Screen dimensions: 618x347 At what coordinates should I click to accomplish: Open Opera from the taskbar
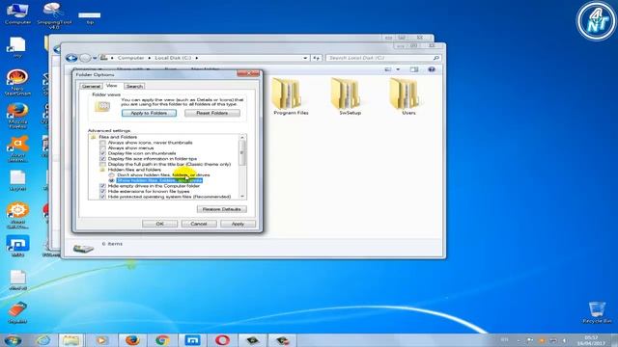[223, 340]
